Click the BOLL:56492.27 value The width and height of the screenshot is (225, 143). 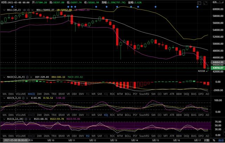click(45, 10)
